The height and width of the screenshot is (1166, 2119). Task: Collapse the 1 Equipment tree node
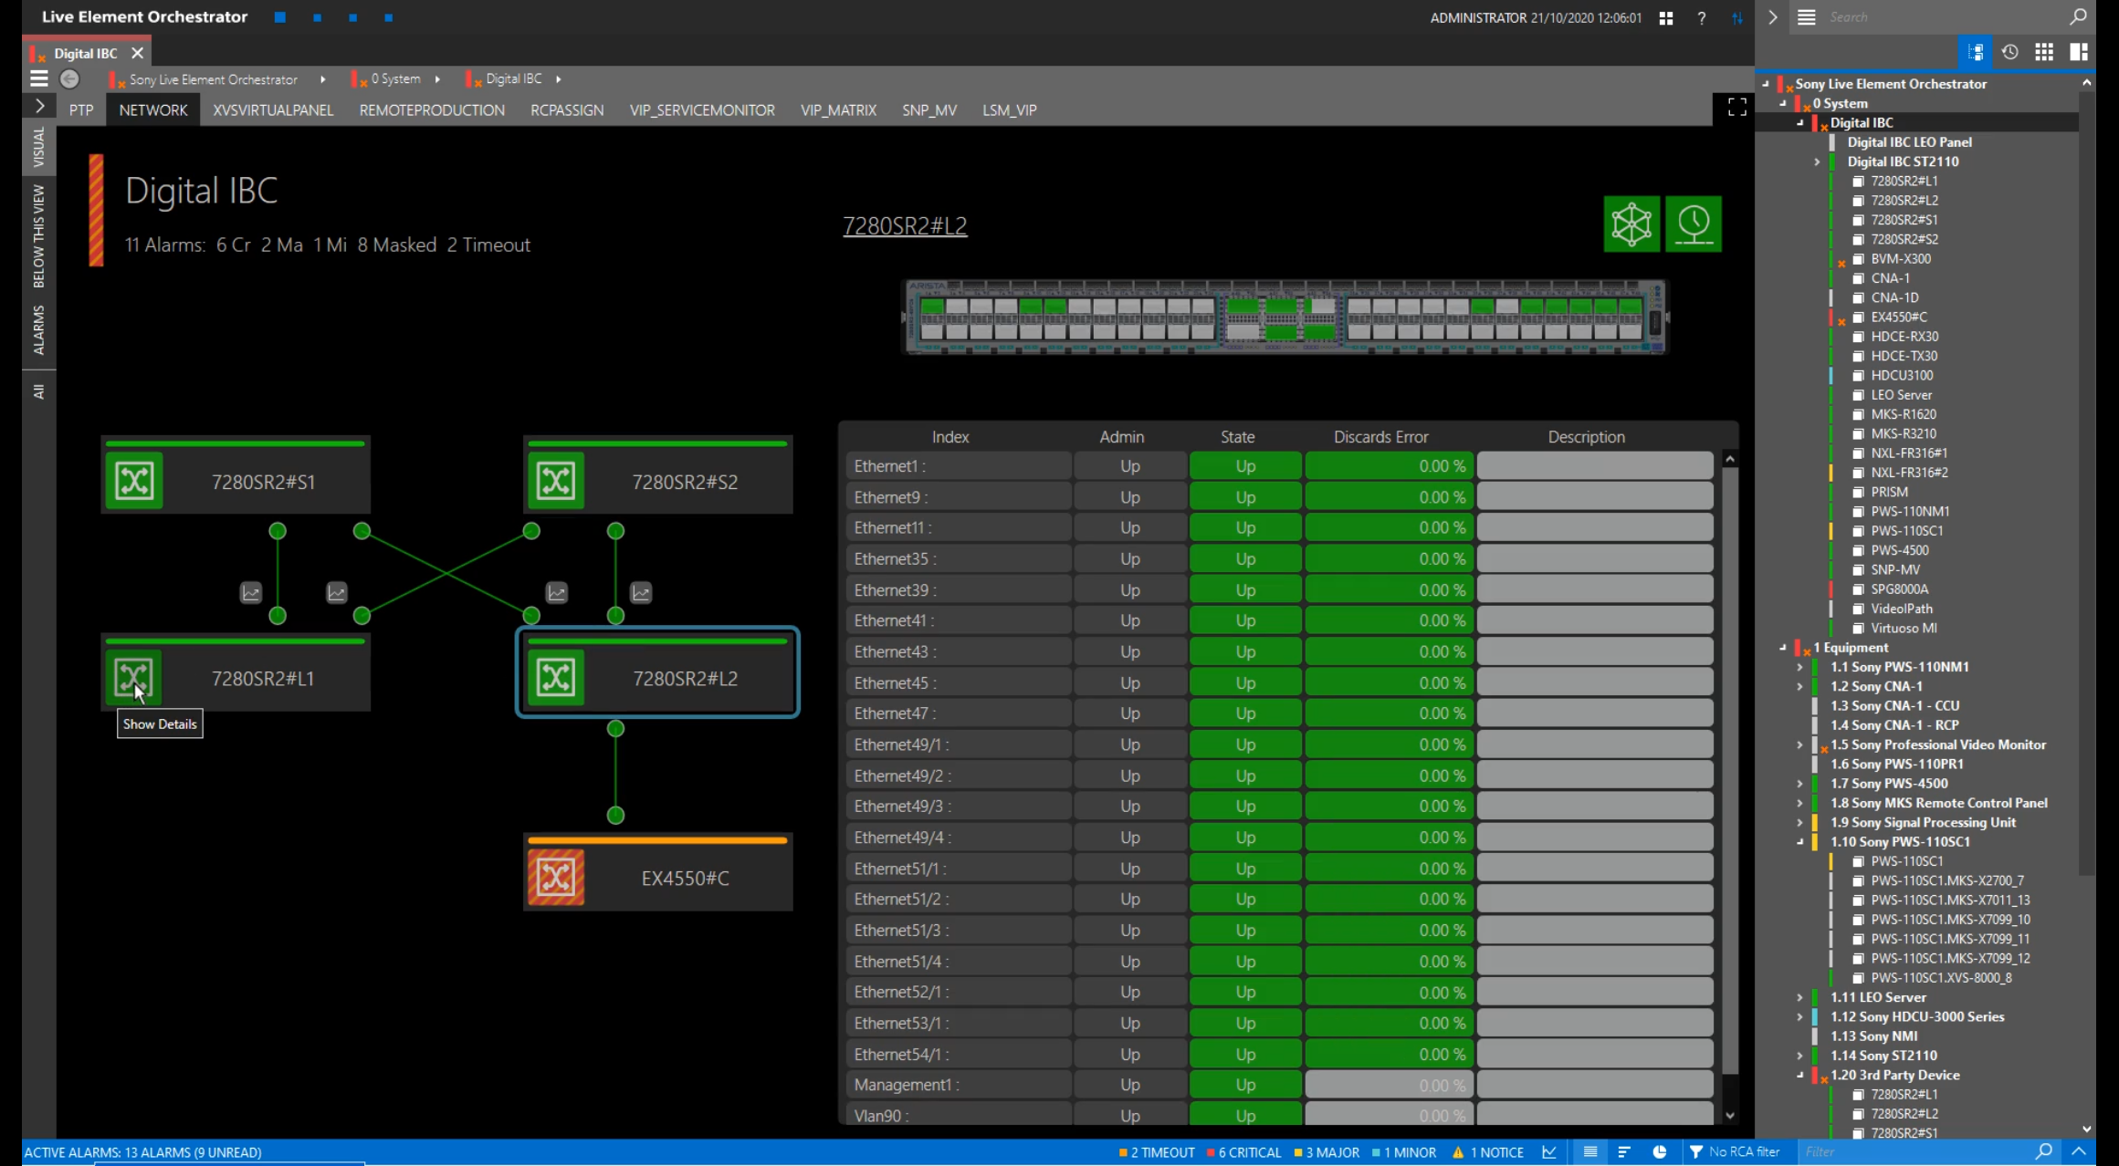[1783, 647]
